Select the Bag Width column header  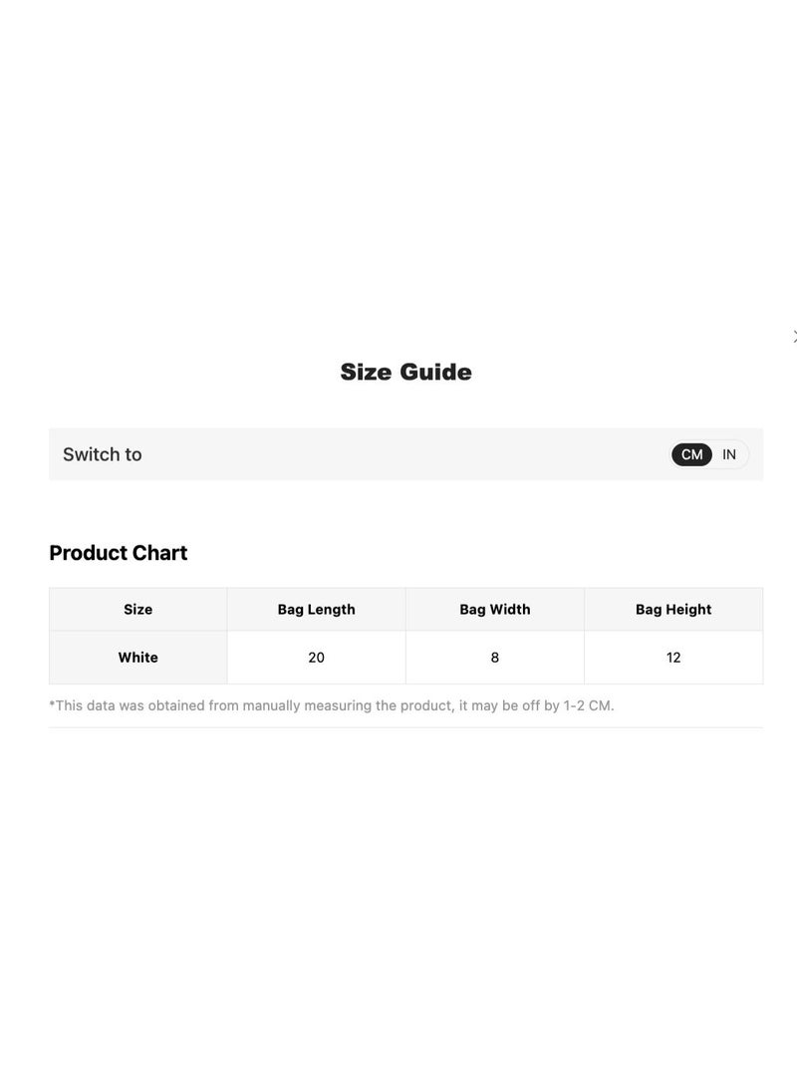click(x=495, y=610)
